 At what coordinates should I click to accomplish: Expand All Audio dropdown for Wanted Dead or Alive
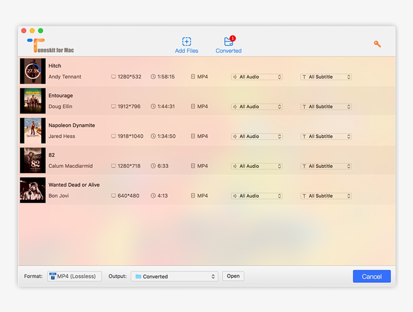[x=257, y=196]
